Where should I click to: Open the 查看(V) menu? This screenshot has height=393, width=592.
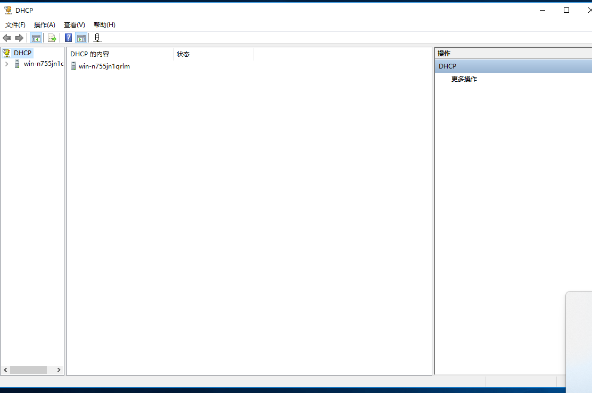75,25
